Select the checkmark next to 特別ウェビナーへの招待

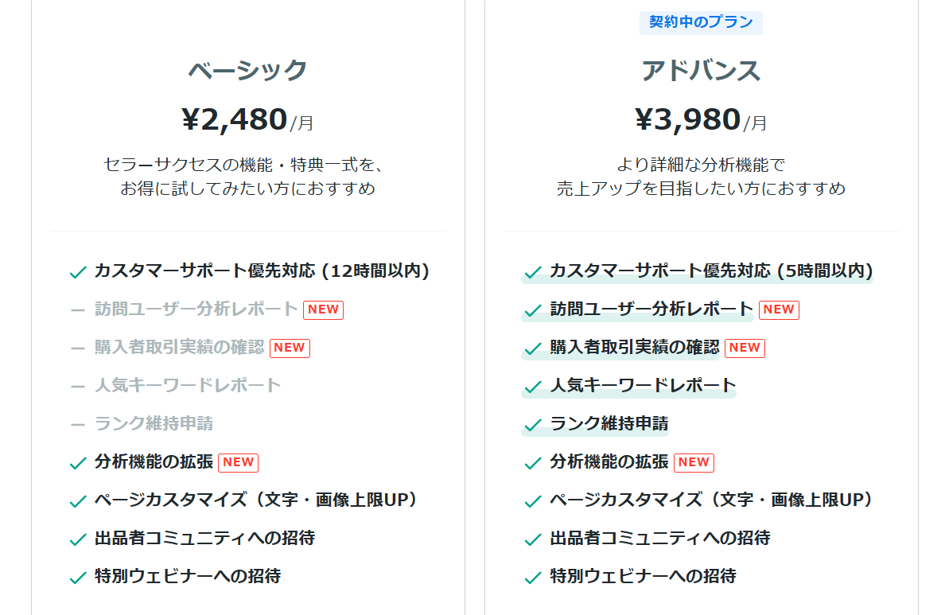tap(76, 576)
